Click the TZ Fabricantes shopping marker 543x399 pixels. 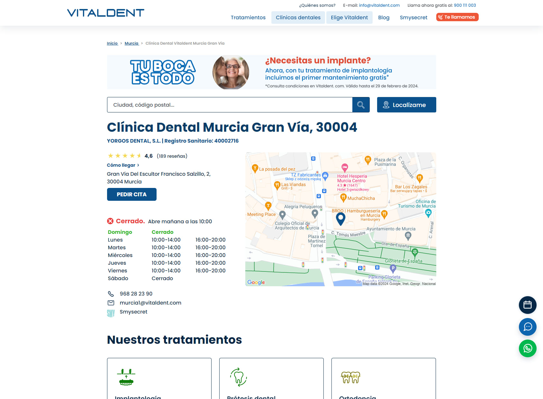[x=325, y=176]
